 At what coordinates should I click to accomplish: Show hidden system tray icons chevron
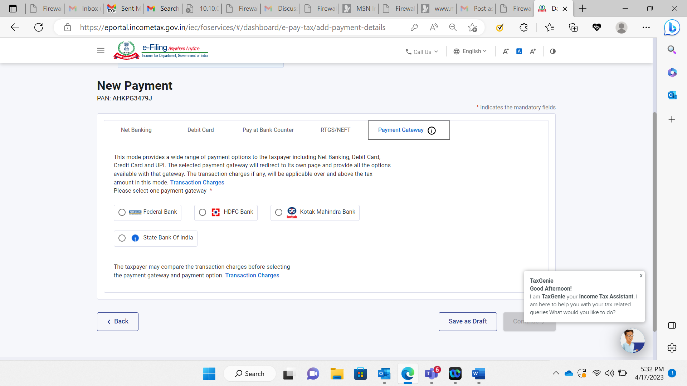point(556,373)
